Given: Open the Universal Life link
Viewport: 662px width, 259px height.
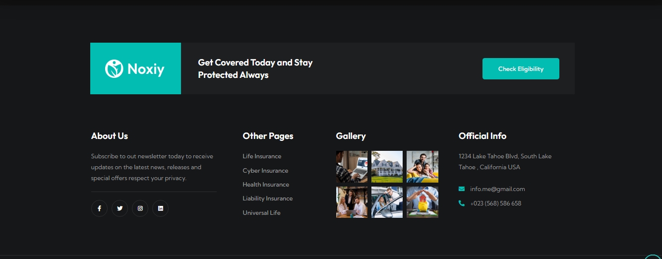Looking at the screenshot, I should (x=261, y=213).
